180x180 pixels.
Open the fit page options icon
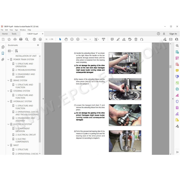click(x=96, y=39)
